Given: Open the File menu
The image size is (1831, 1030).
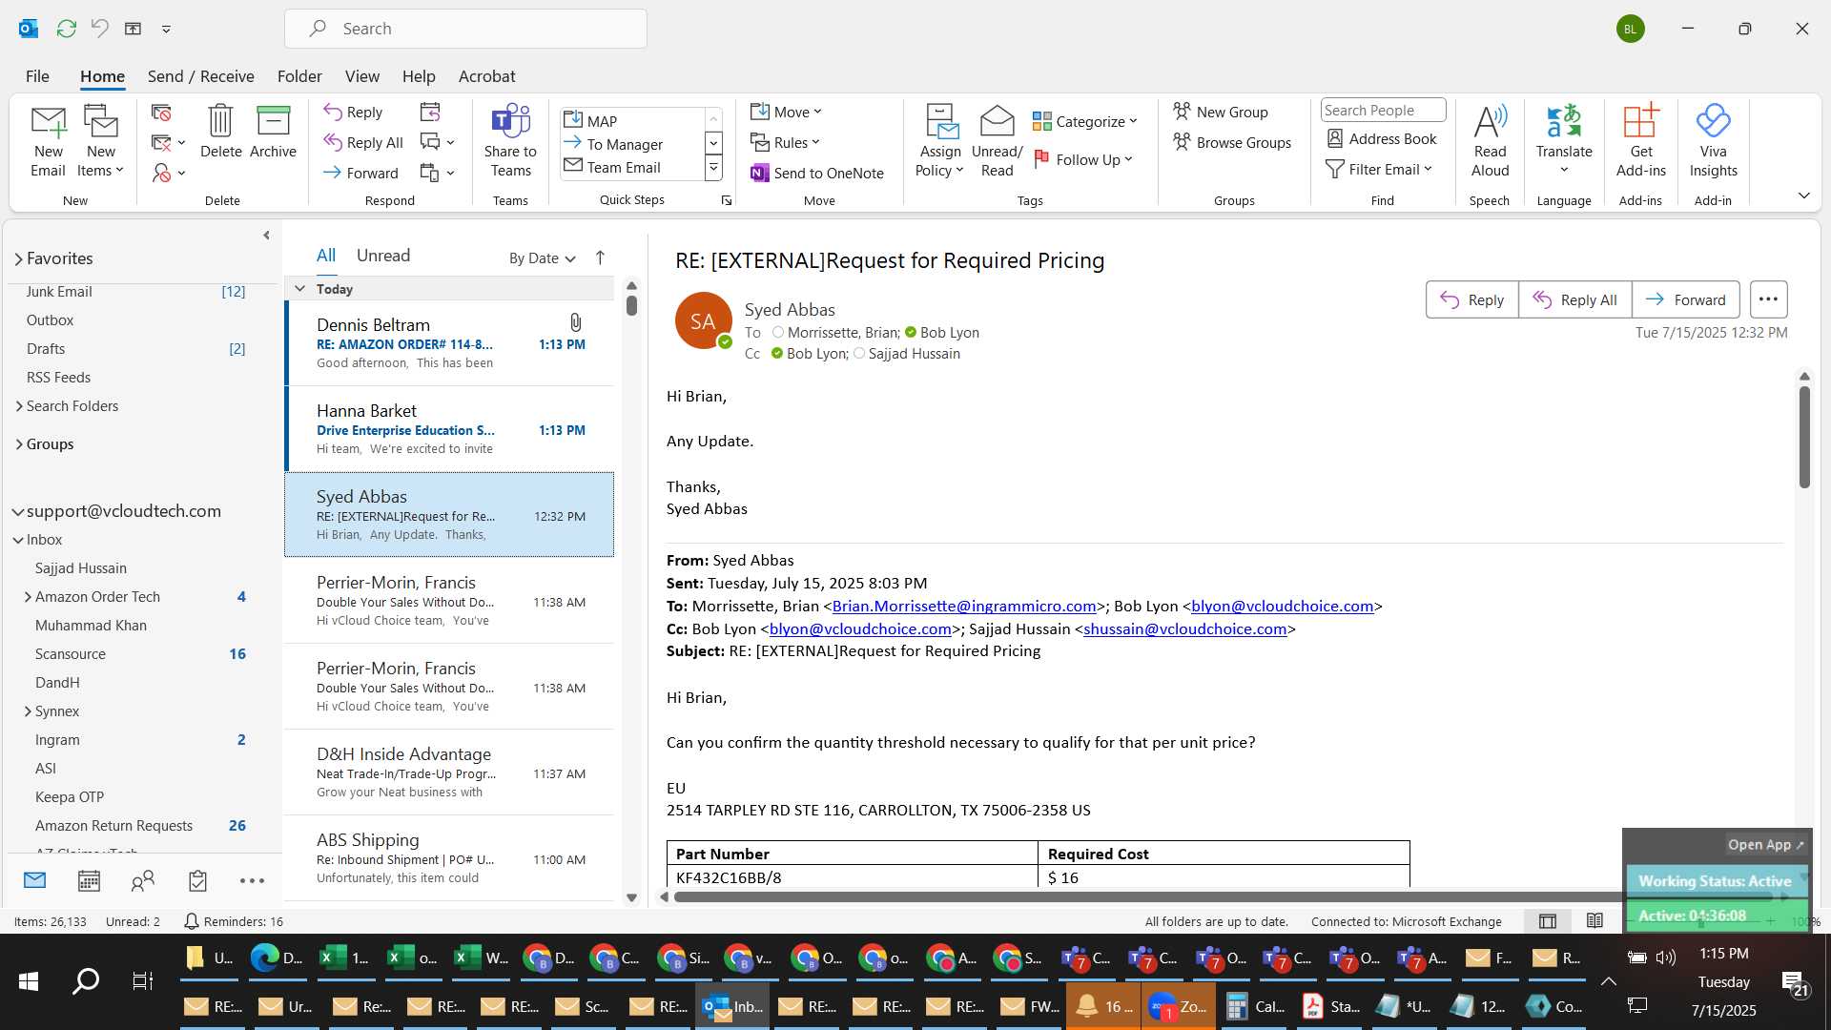Looking at the screenshot, I should (x=37, y=76).
